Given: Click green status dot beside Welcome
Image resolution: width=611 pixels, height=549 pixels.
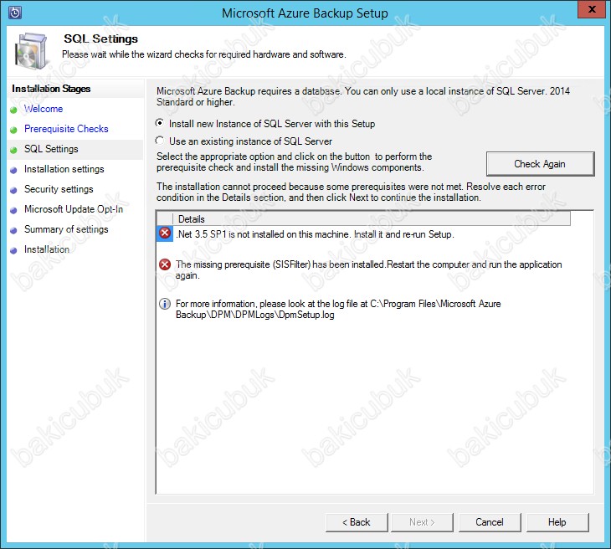Looking at the screenshot, I should pyautogui.click(x=13, y=110).
